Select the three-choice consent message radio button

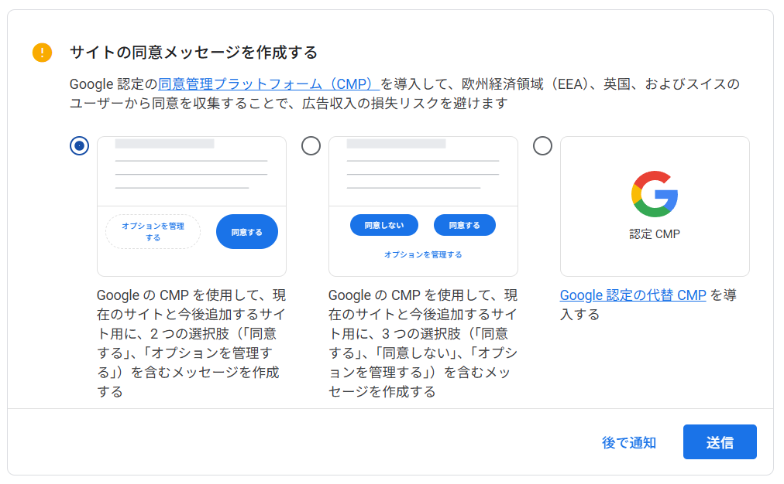(x=311, y=145)
